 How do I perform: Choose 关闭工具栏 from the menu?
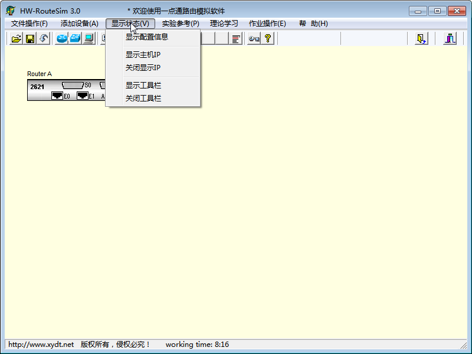[x=153, y=99]
